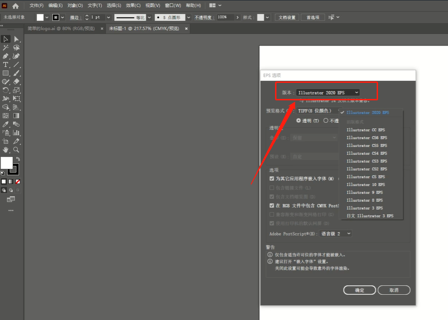
Task: Click the 首选项 button
Action: (x=313, y=18)
